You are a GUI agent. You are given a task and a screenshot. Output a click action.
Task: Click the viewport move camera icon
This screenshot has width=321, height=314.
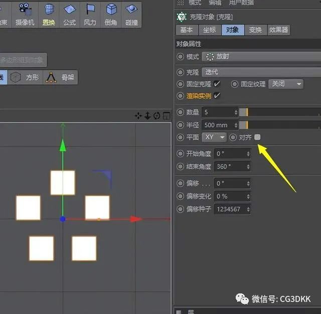click(x=138, y=116)
